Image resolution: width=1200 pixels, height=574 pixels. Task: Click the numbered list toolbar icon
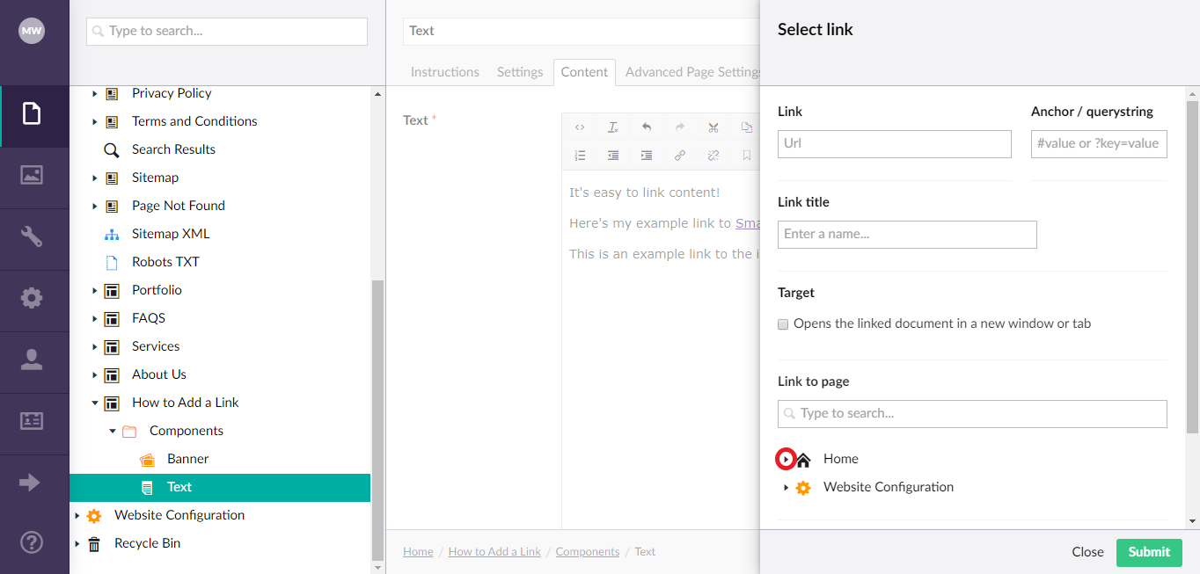click(580, 156)
